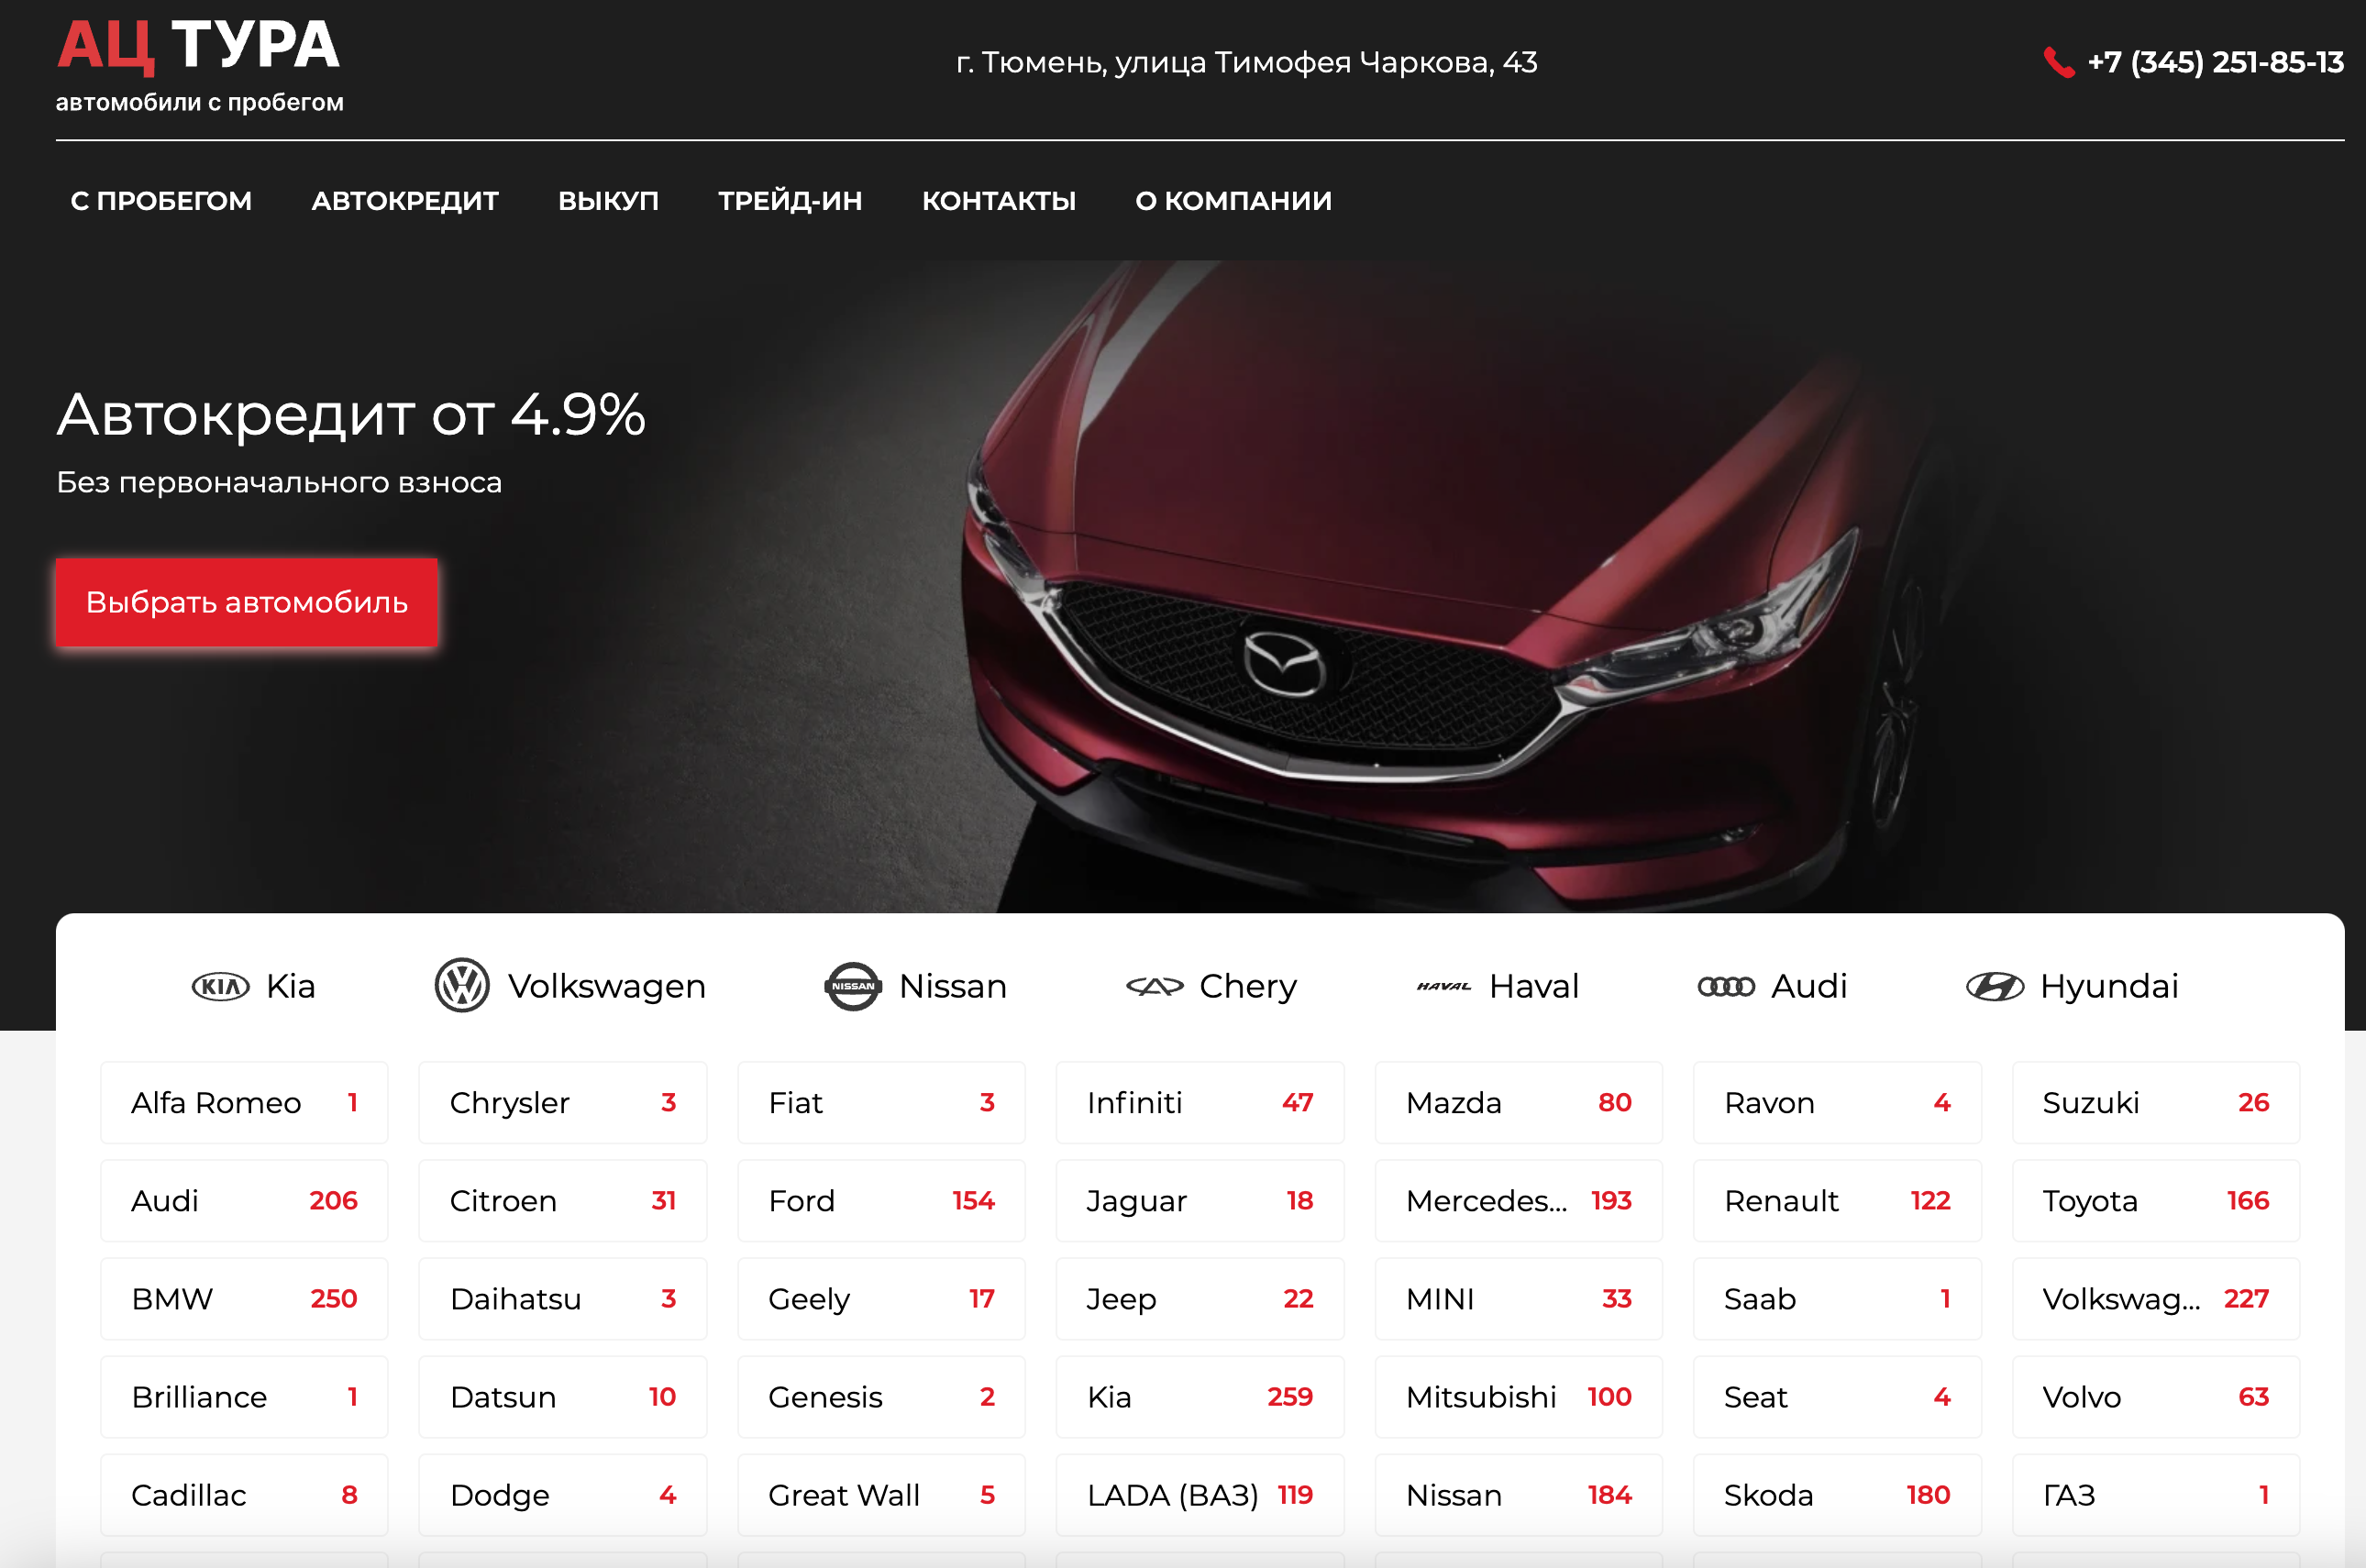Viewport: 2366px width, 1568px height.
Task: Select the Fiat brand tile
Action: 881,1102
